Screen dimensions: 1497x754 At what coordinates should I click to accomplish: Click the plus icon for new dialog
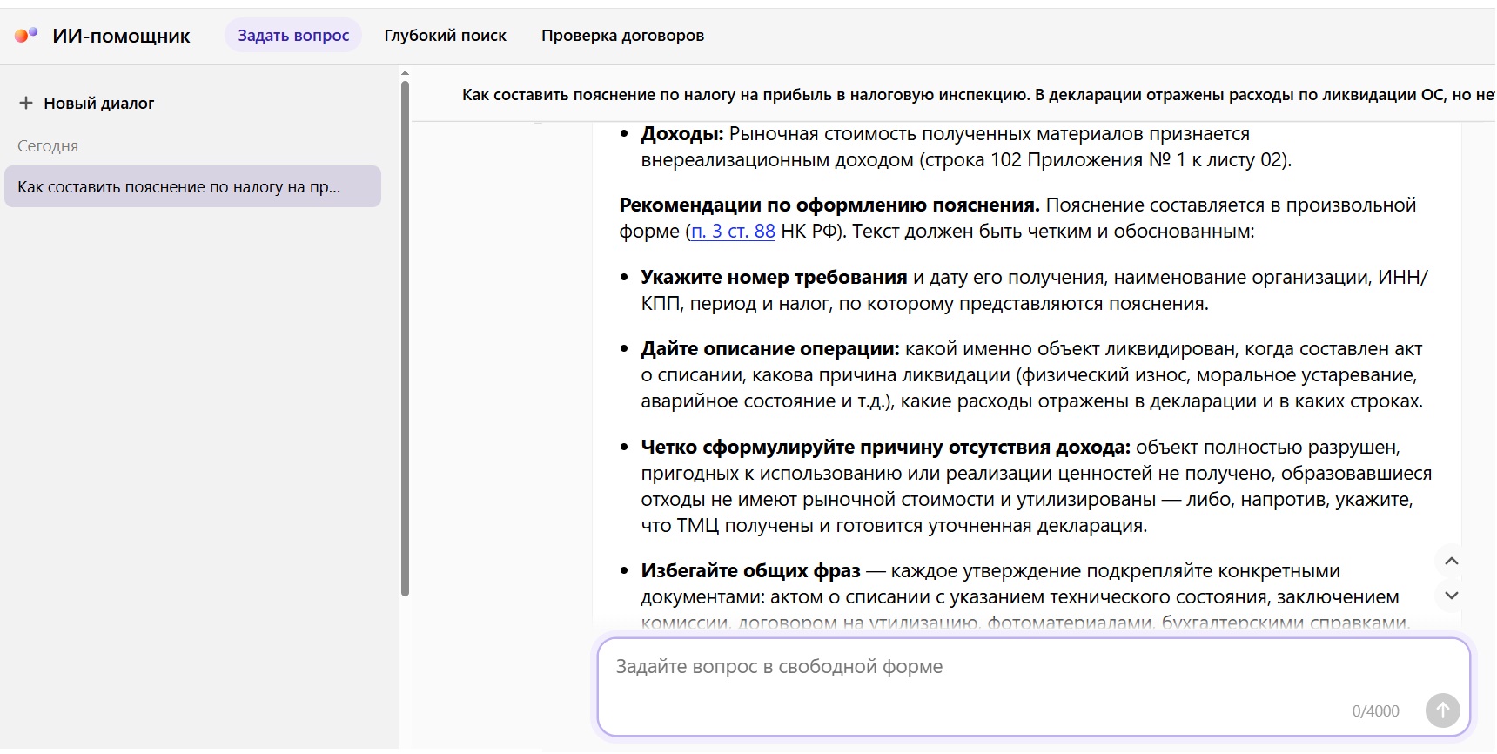26,103
